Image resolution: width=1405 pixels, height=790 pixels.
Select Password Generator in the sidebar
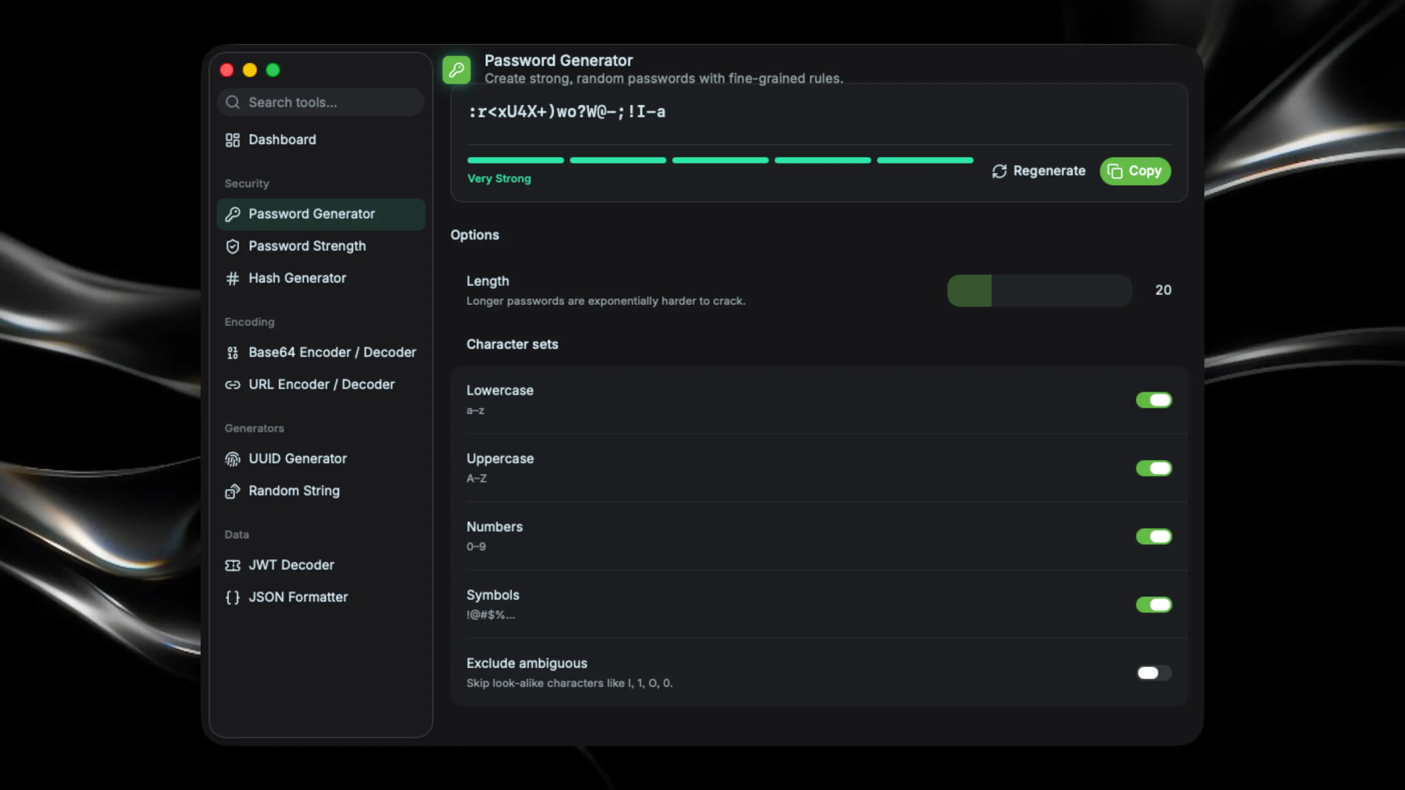click(321, 214)
